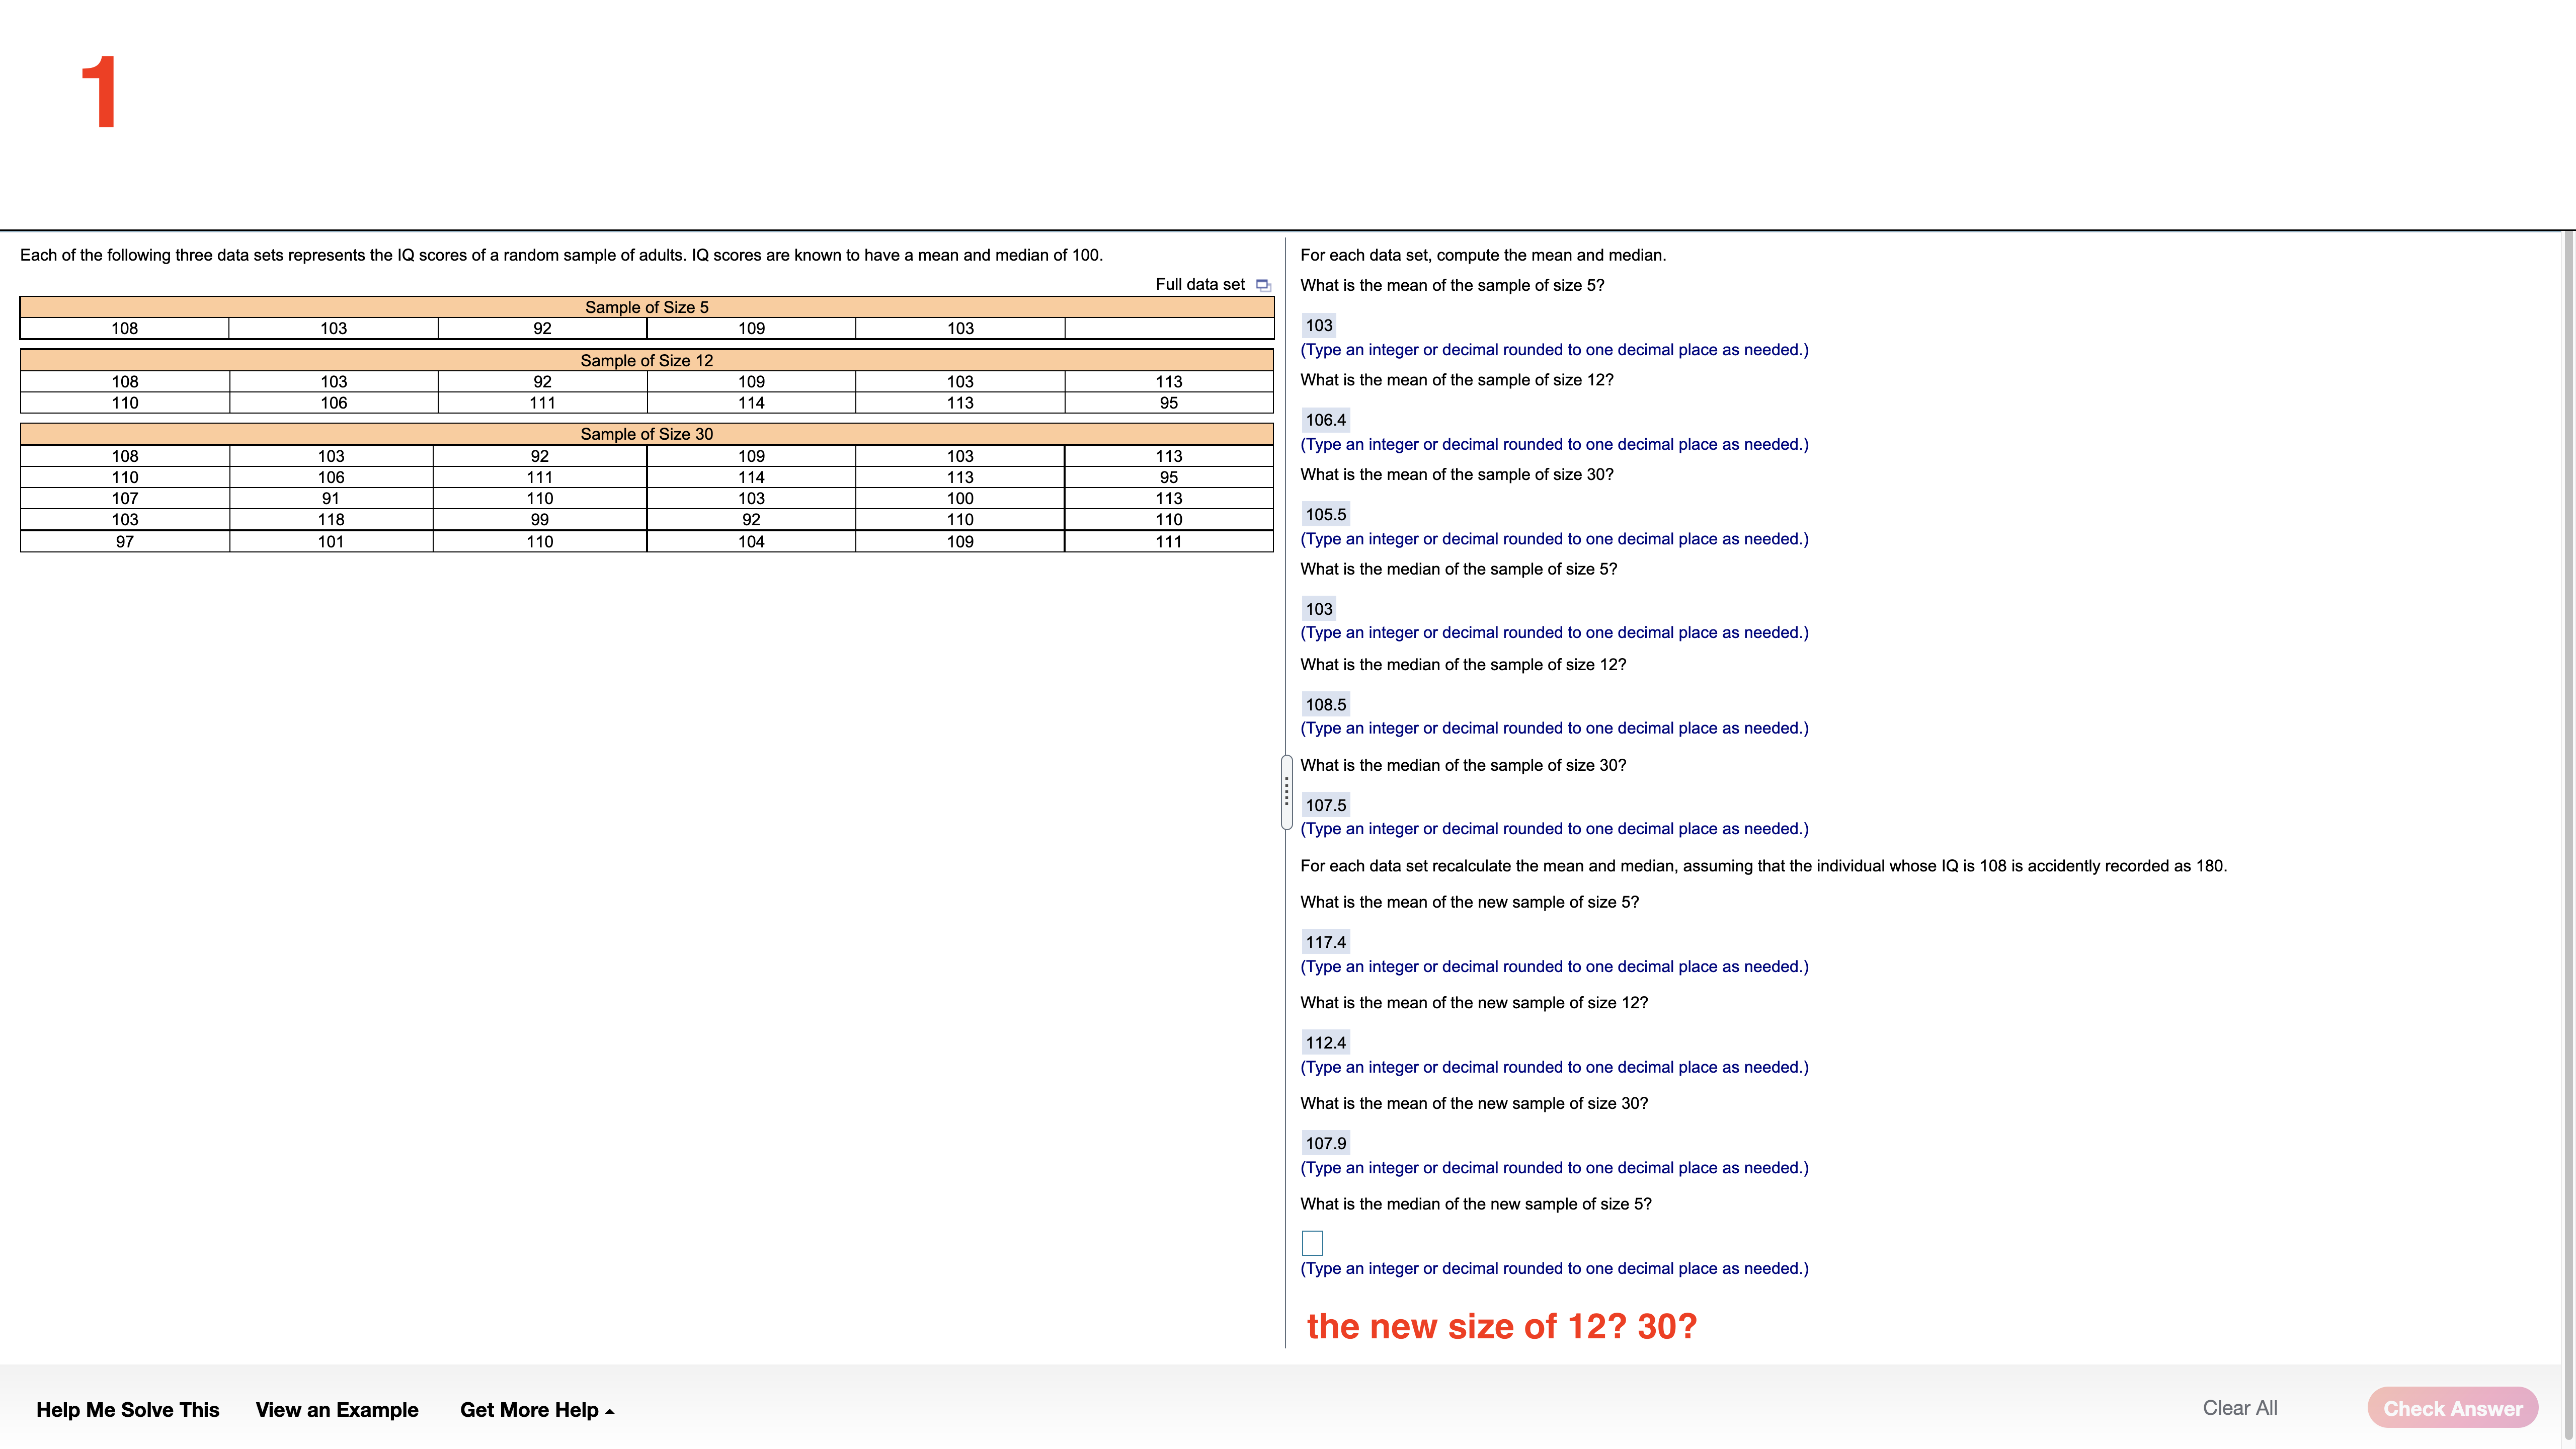The height and width of the screenshot is (1449, 2576).
Task: Select the new mean of size 30 answer 107.9
Action: pyautogui.click(x=1325, y=1142)
